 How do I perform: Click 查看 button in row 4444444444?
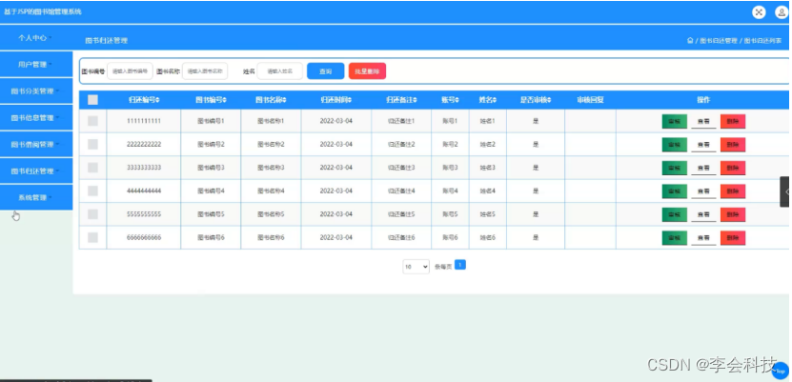(703, 191)
